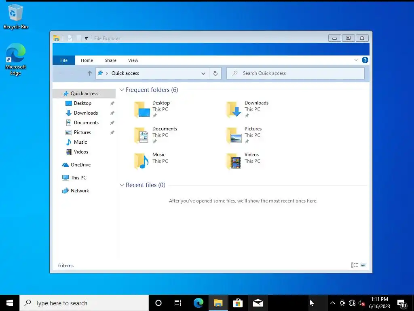
Task: Click File Explorer taskbar button
Action: coord(218,303)
